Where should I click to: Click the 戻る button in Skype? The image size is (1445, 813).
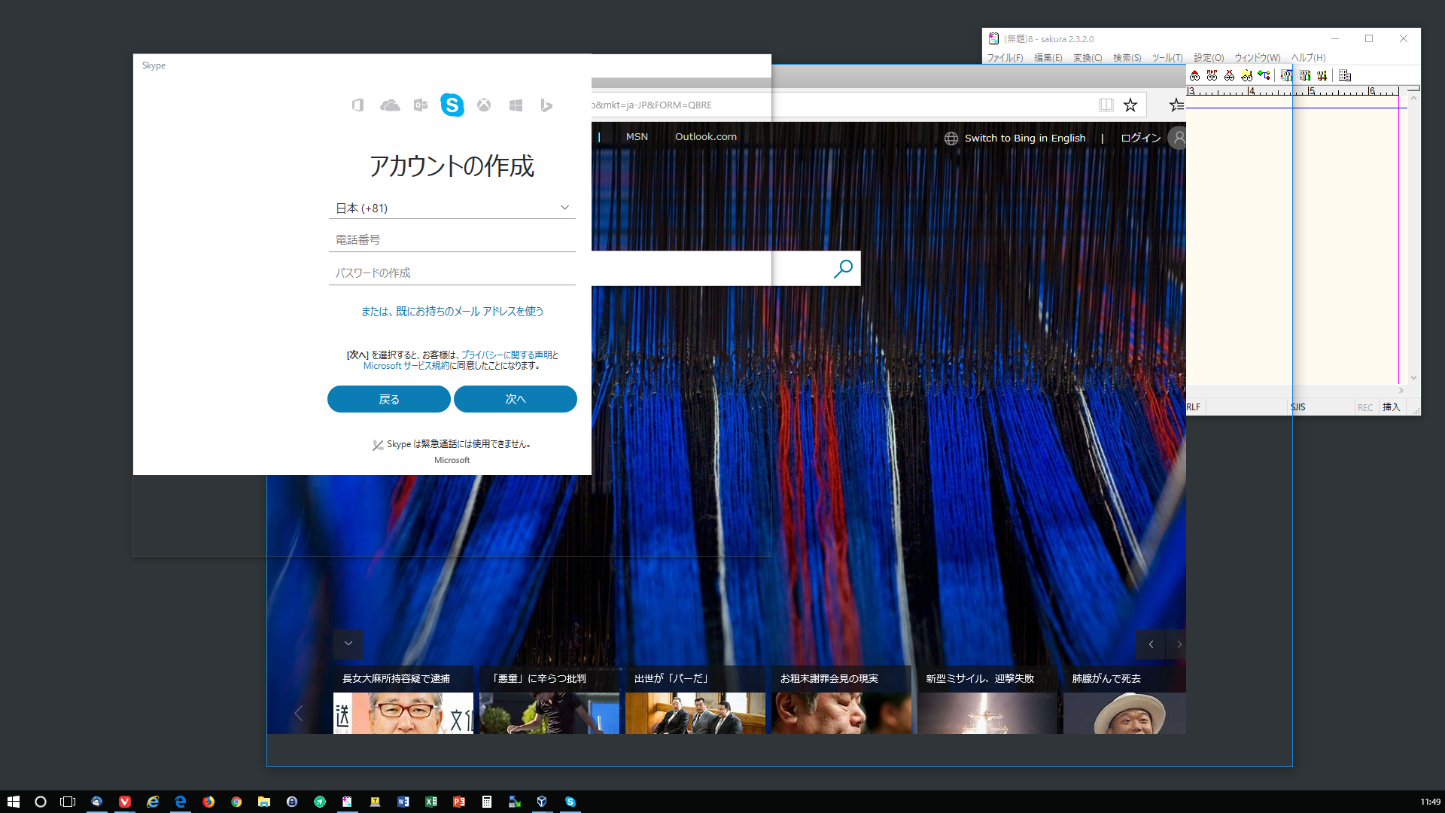(x=389, y=399)
